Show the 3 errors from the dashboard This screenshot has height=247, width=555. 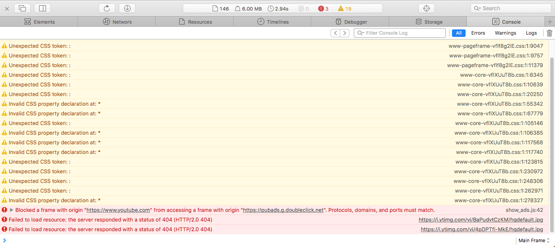coord(324,8)
